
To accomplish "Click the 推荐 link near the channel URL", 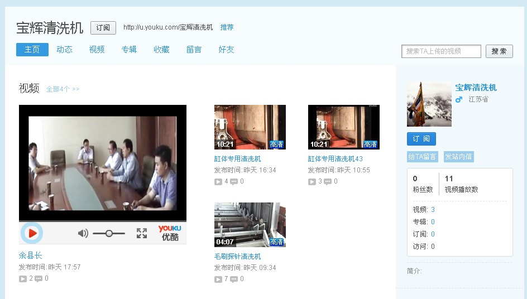I will pos(227,27).
